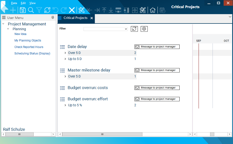The width and height of the screenshot is (233, 144).
Task: Click the Budget overrun: costs heading
Action: pyautogui.click(x=88, y=88)
